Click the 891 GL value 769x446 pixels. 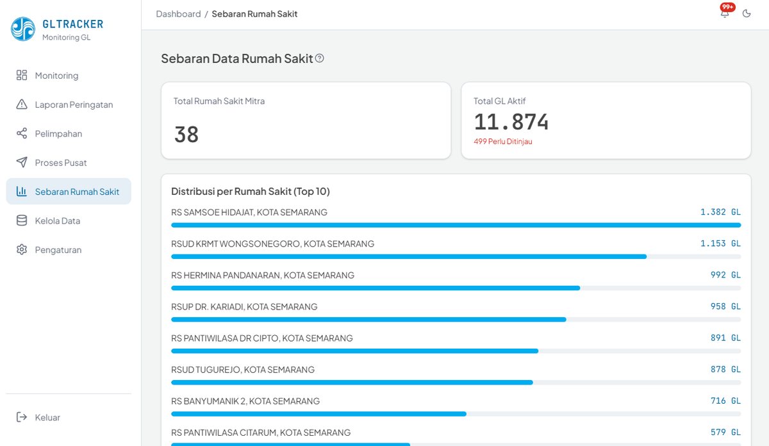coord(725,338)
